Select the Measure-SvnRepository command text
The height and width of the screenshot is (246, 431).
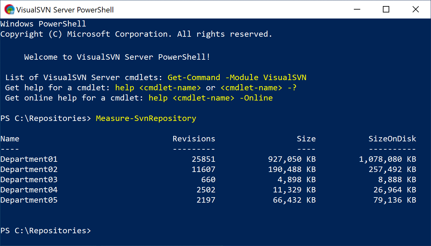click(x=146, y=118)
